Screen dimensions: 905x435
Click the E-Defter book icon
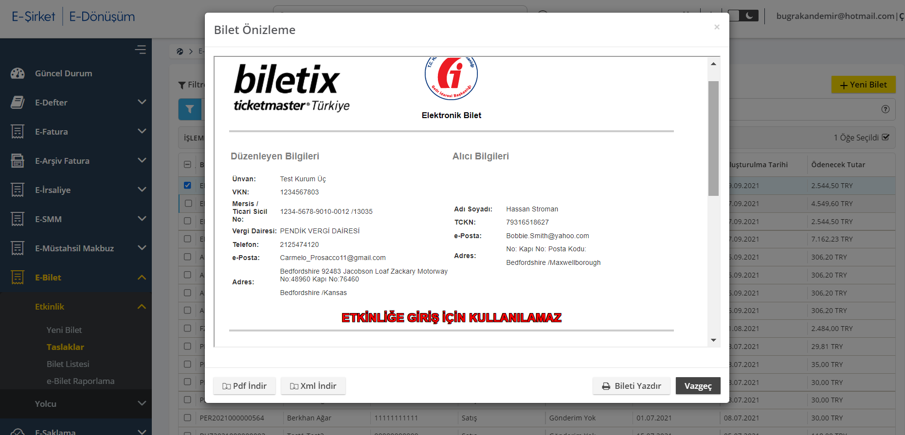tap(18, 103)
